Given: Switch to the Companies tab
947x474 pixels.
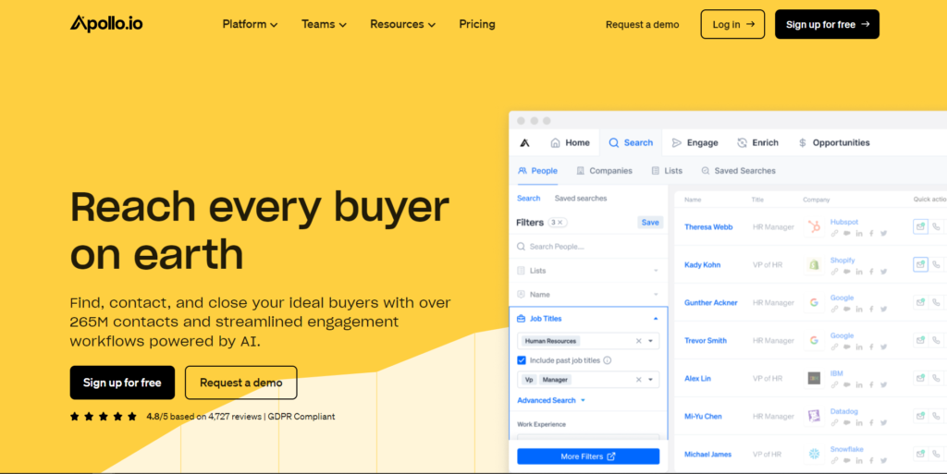Looking at the screenshot, I should pyautogui.click(x=604, y=171).
